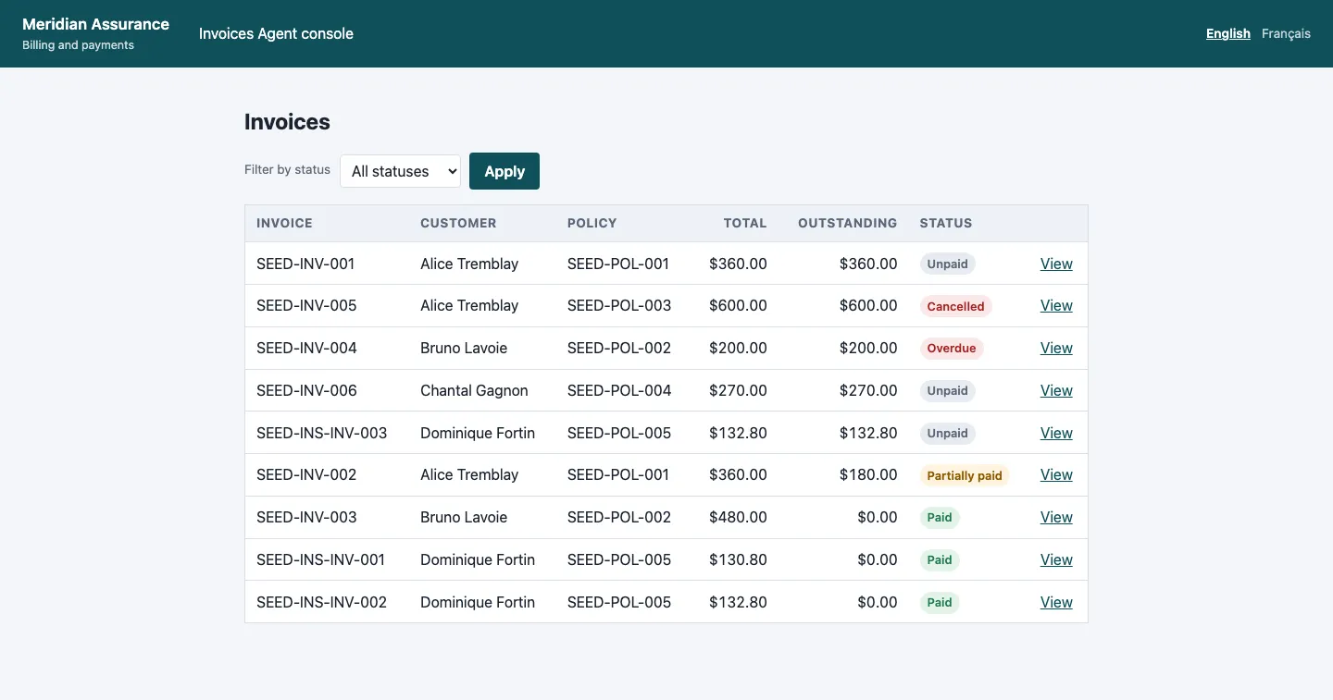View invoice SEED-INS-INV-003
Image resolution: width=1333 pixels, height=700 pixels.
[1056, 433]
